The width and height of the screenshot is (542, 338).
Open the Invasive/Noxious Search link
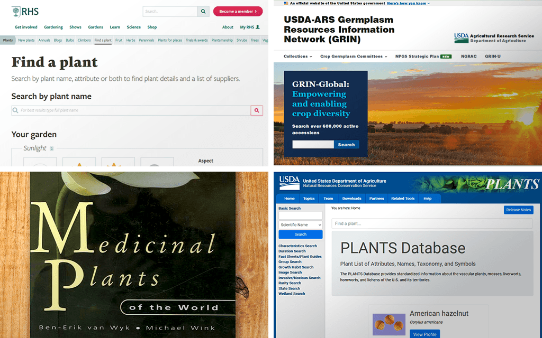point(299,278)
